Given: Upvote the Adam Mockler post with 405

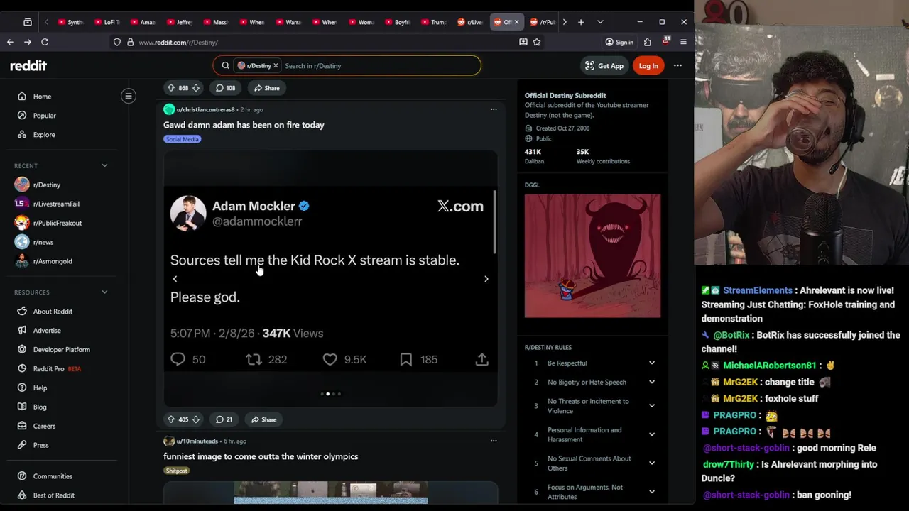Looking at the screenshot, I should tap(170, 419).
